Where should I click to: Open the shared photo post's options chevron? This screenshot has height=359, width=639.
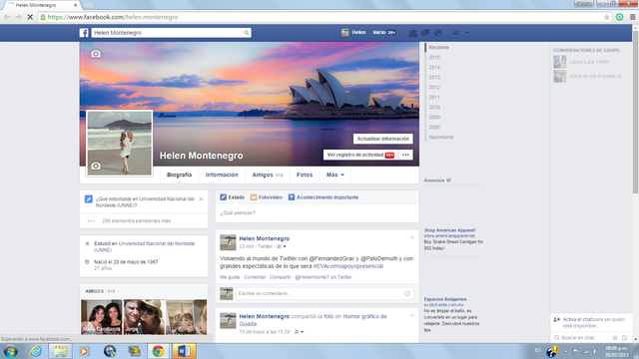tap(412, 315)
